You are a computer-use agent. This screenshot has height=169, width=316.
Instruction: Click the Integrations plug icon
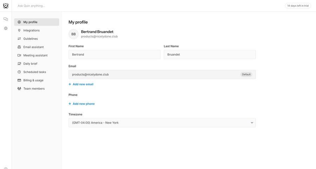coord(19,30)
